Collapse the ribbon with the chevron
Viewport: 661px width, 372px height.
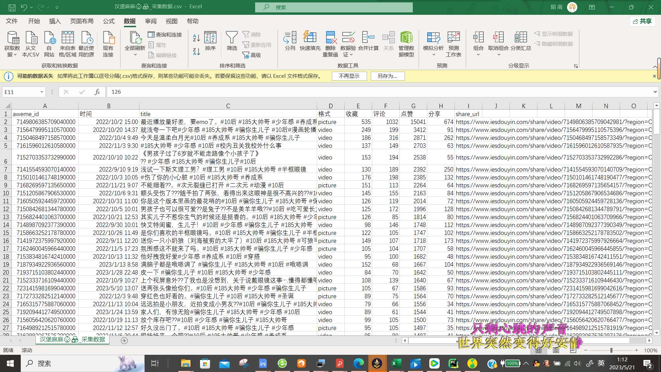tap(654, 67)
